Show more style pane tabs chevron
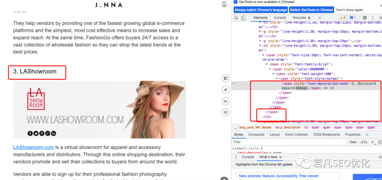The width and height of the screenshot is (382, 180). point(367,135)
